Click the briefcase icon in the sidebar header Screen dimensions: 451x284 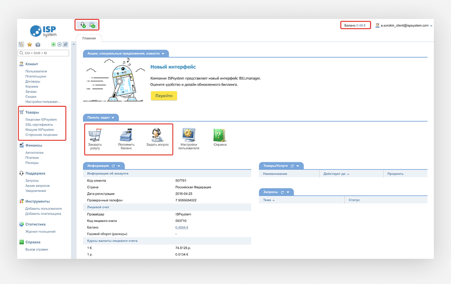(x=38, y=44)
